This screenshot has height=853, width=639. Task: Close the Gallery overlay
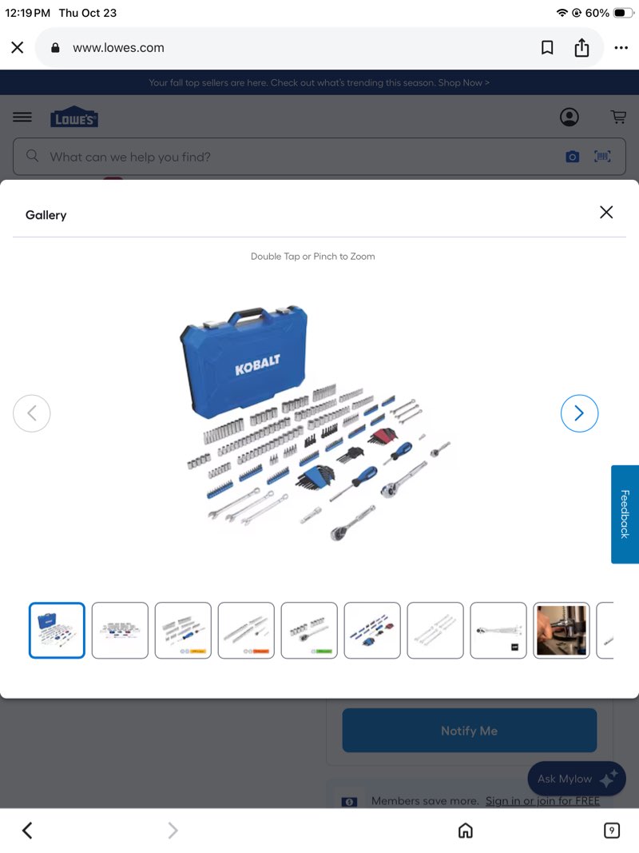[x=606, y=213]
